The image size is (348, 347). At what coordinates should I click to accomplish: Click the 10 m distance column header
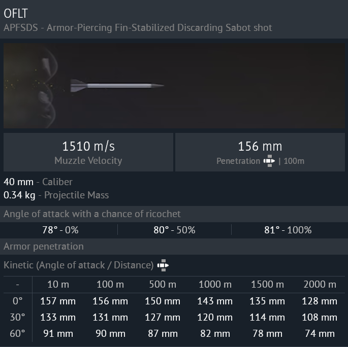58,284
